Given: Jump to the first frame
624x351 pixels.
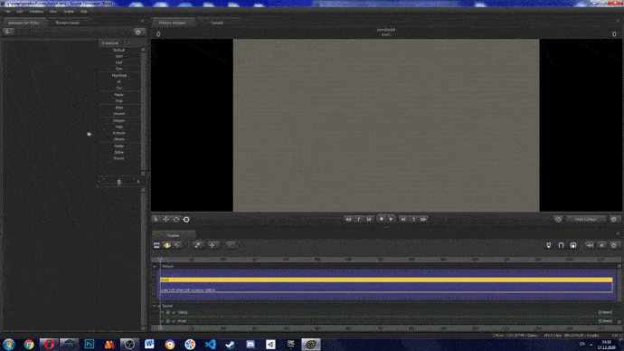Looking at the screenshot, I should coord(348,219).
